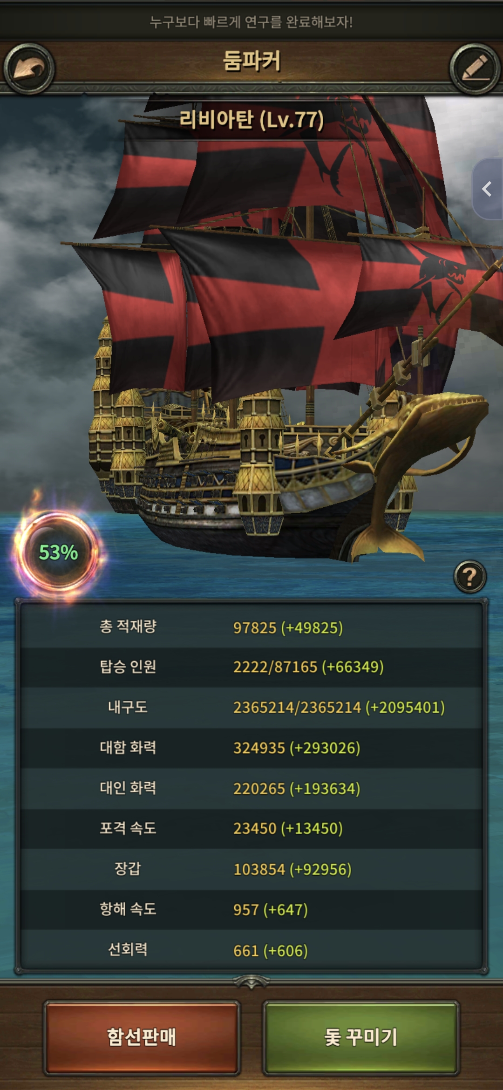Expand the side panel chevron tab

488,189
